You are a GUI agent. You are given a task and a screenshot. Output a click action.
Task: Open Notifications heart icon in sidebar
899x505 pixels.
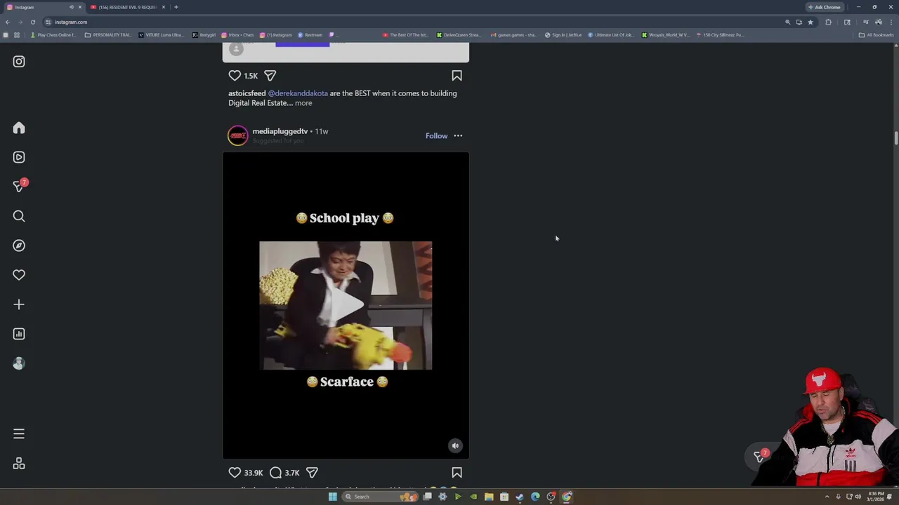click(19, 275)
